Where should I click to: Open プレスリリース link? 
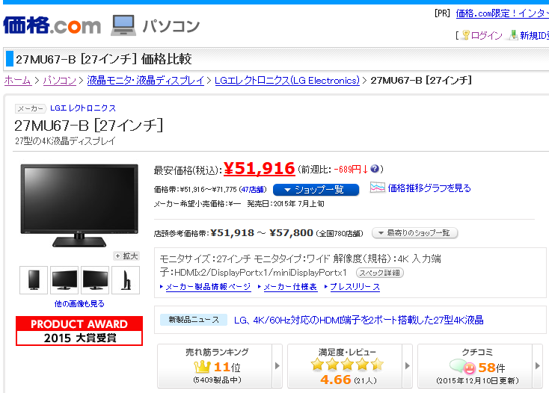(355, 287)
